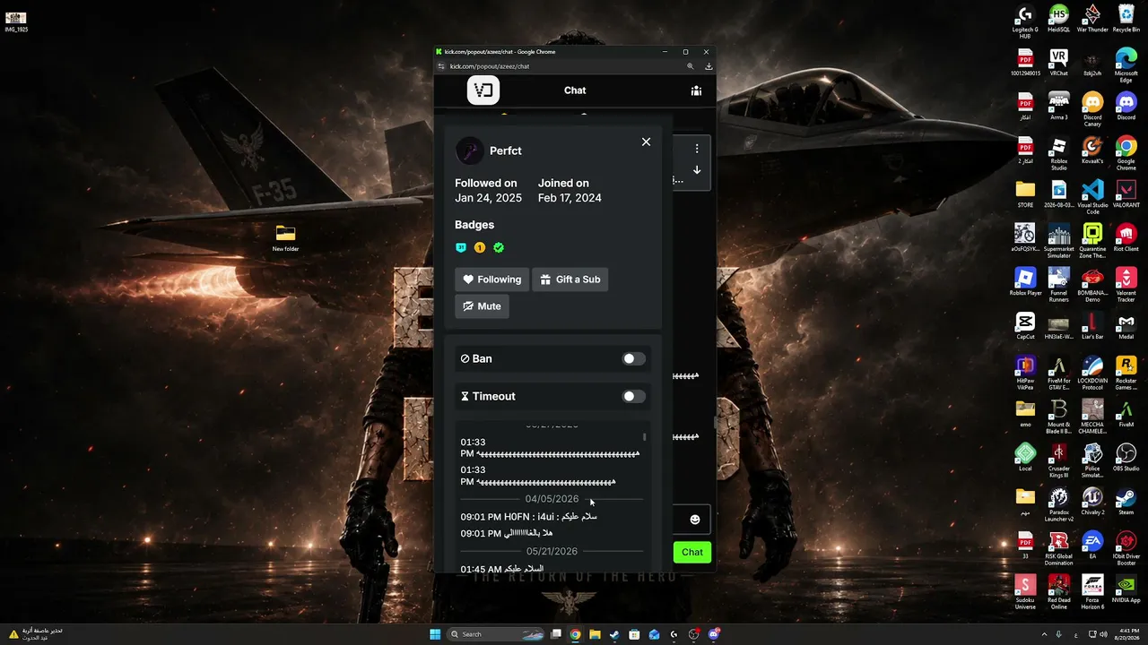1148x645 pixels.
Task: Click the weather widget on the taskbar
Action: point(36,634)
